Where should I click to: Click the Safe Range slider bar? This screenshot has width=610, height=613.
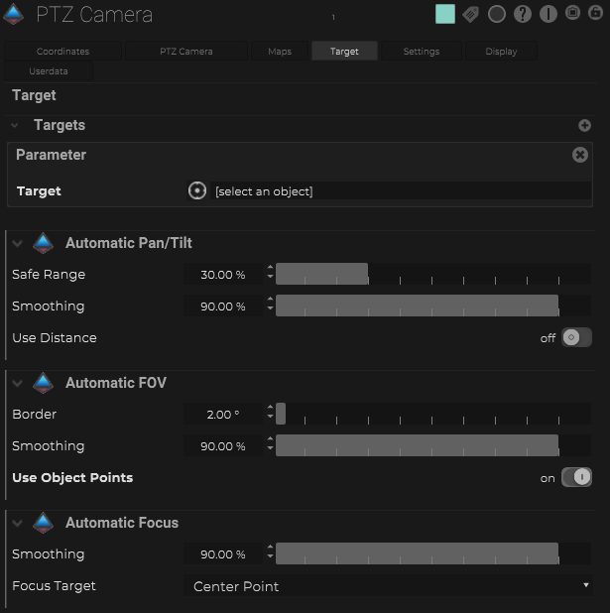click(x=417, y=275)
